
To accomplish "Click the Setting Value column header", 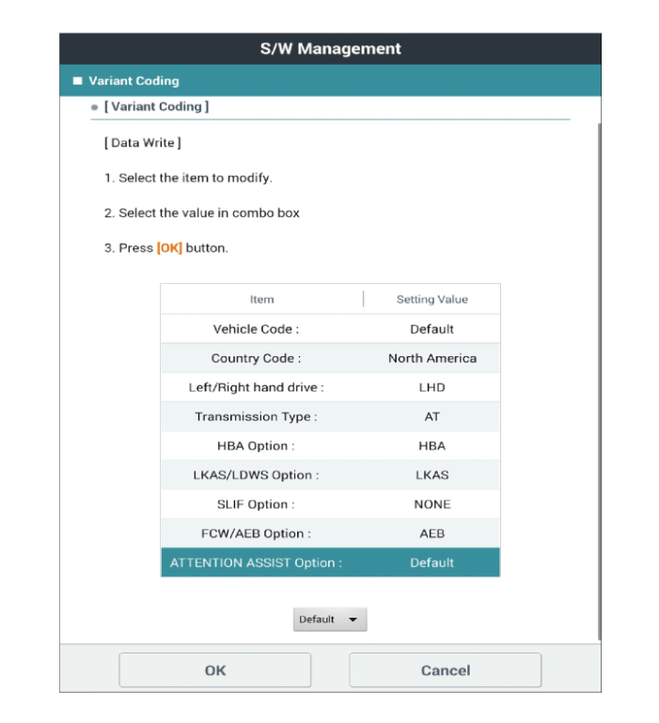I will point(431,299).
